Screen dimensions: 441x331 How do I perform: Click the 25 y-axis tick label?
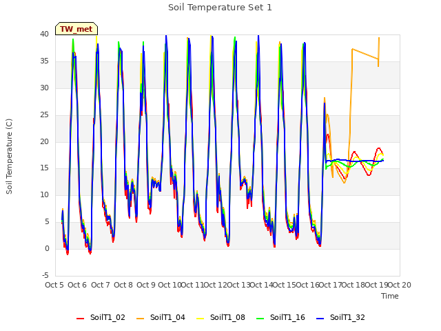tap(44, 115)
